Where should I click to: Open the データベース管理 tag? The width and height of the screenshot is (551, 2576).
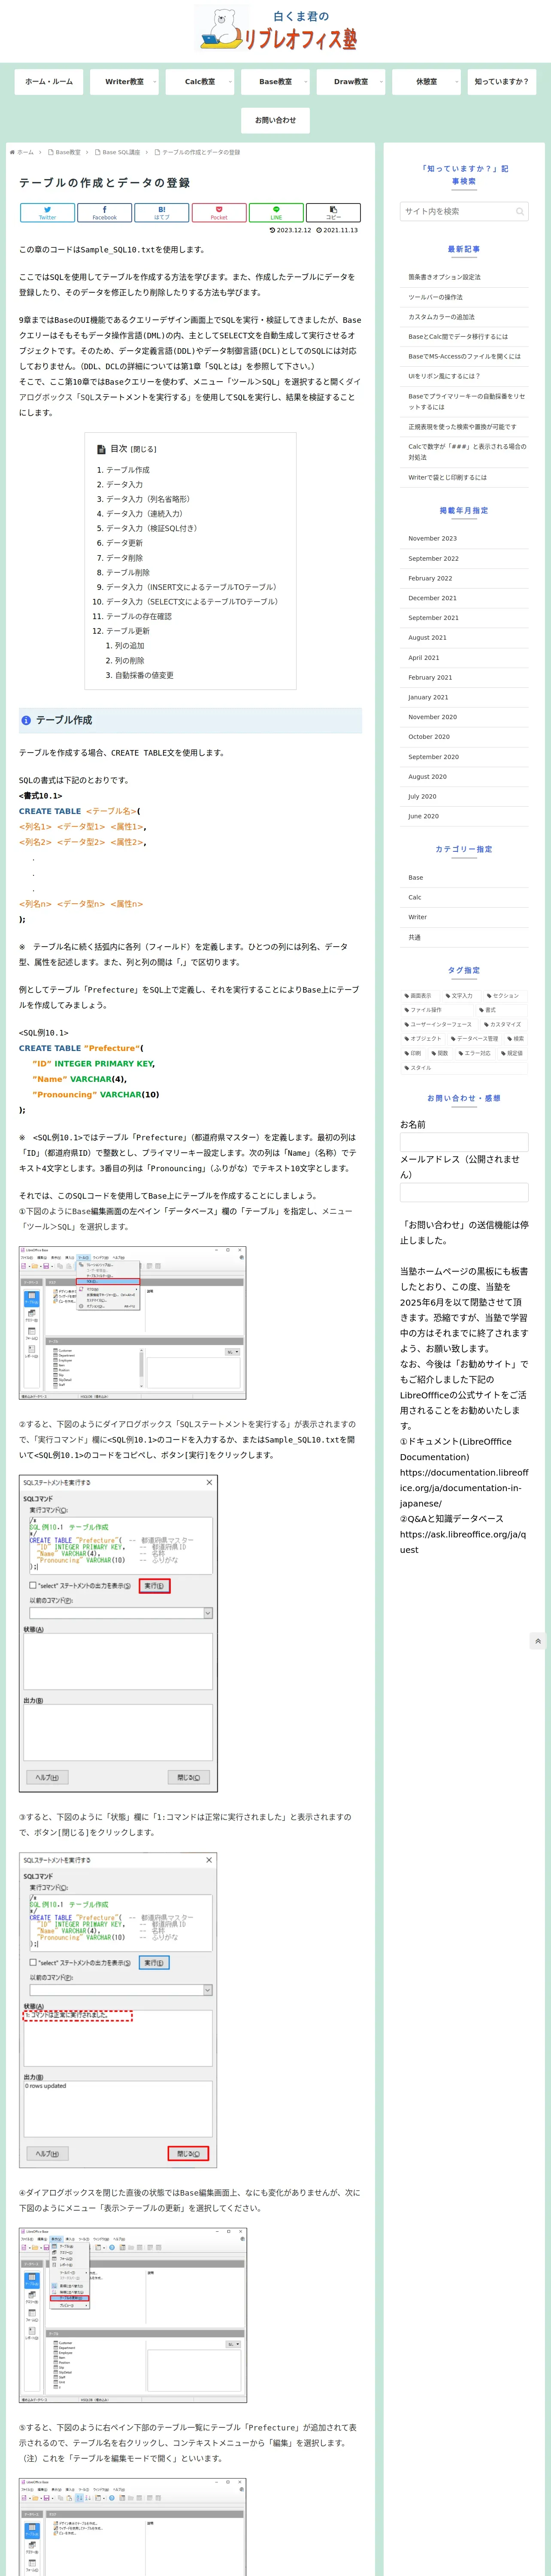475,1039
